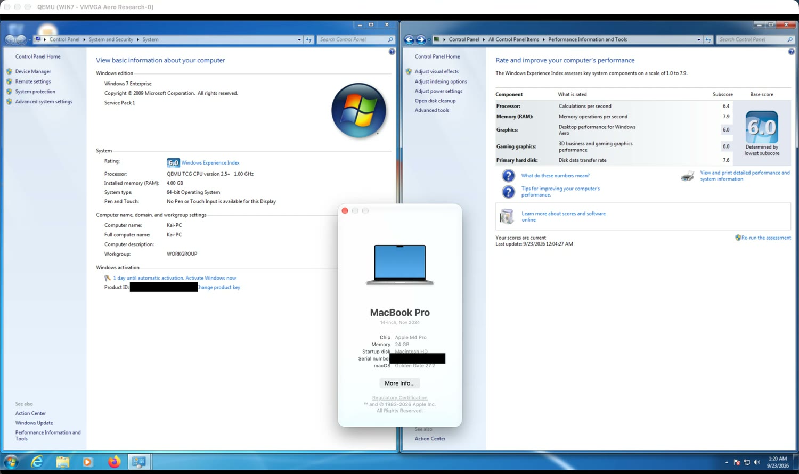Screen dimensions: 799x474
Task: Click the shield icon beside Remote settings
Action: (x=9, y=81)
